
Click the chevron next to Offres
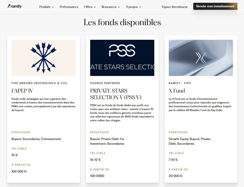[x=95, y=7]
